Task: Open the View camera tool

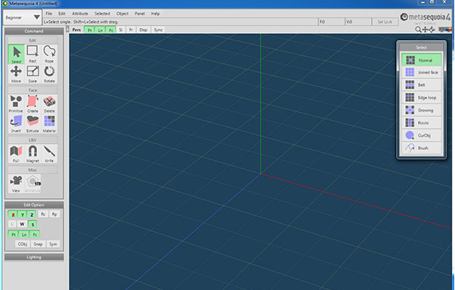Action: tap(16, 184)
